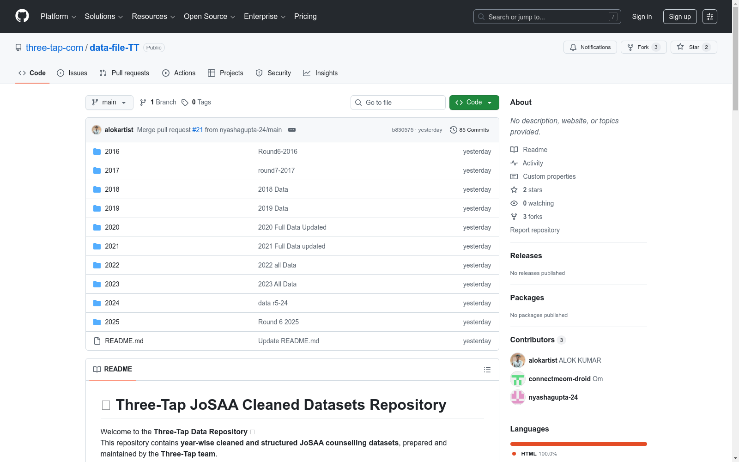Switch to the Security tab
The height and width of the screenshot is (462, 739).
tap(273, 73)
